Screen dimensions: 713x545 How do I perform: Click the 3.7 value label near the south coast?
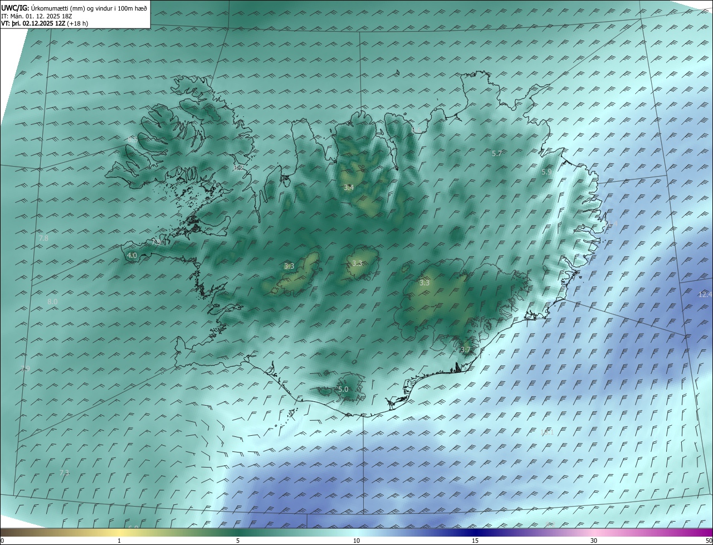pyautogui.click(x=466, y=349)
